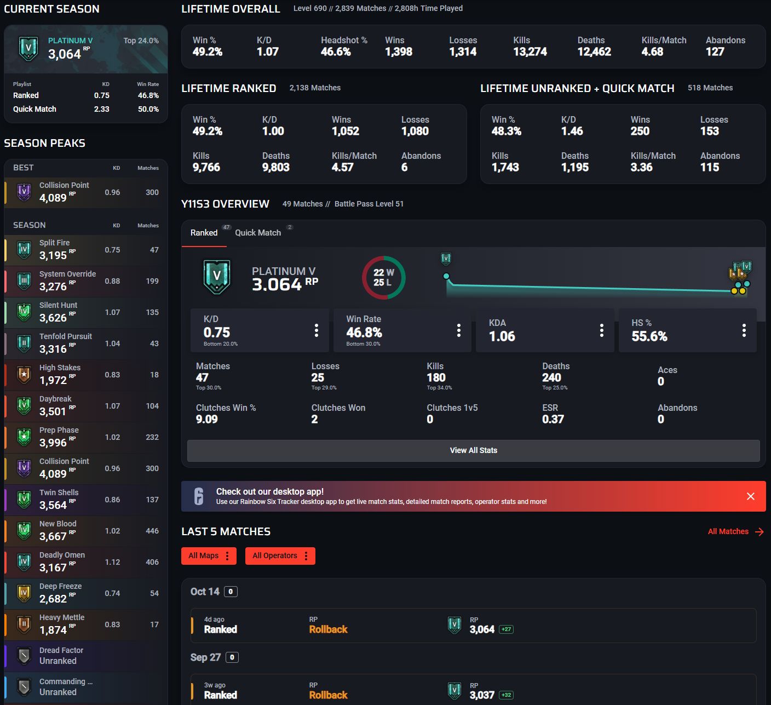Click the rank badge next to 3,064 RP match
The height and width of the screenshot is (705, 771).
coord(454,625)
